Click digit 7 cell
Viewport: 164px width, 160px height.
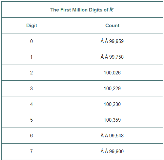[x=31, y=151]
